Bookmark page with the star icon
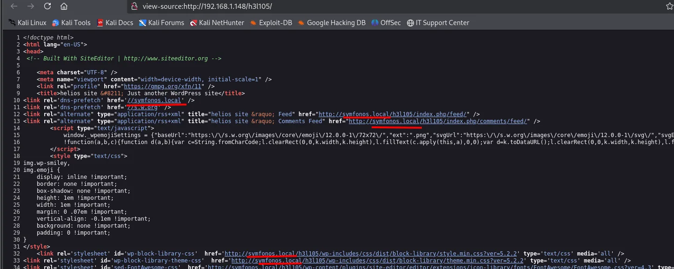This screenshot has height=269, width=674. [x=670, y=7]
